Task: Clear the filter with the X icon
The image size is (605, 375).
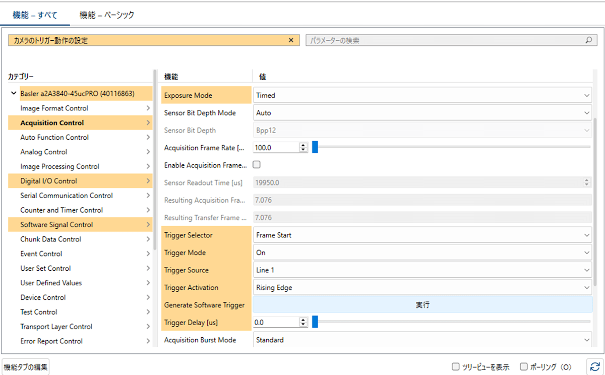Action: (x=291, y=40)
